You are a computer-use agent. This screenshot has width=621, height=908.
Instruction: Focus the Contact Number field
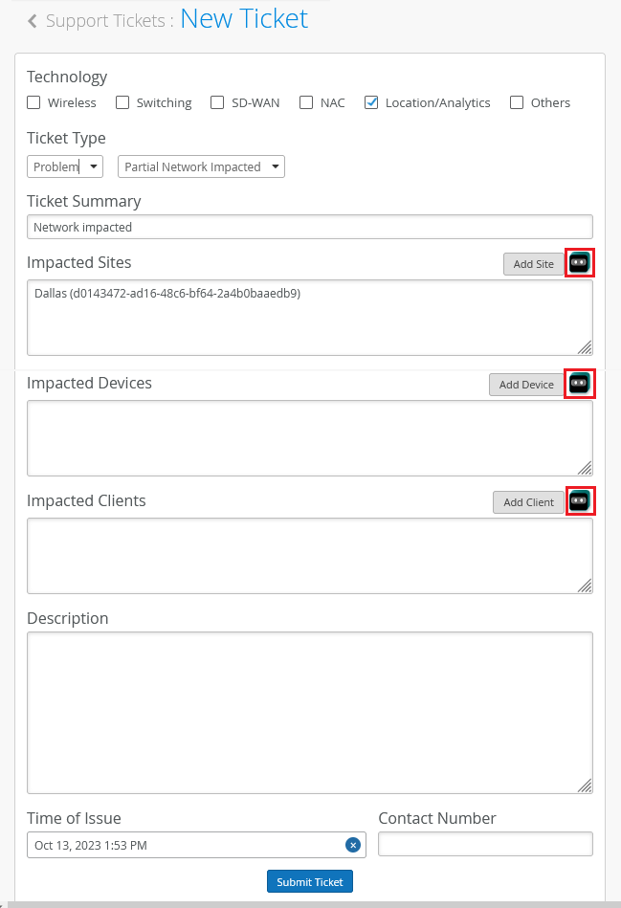pyautogui.click(x=485, y=844)
